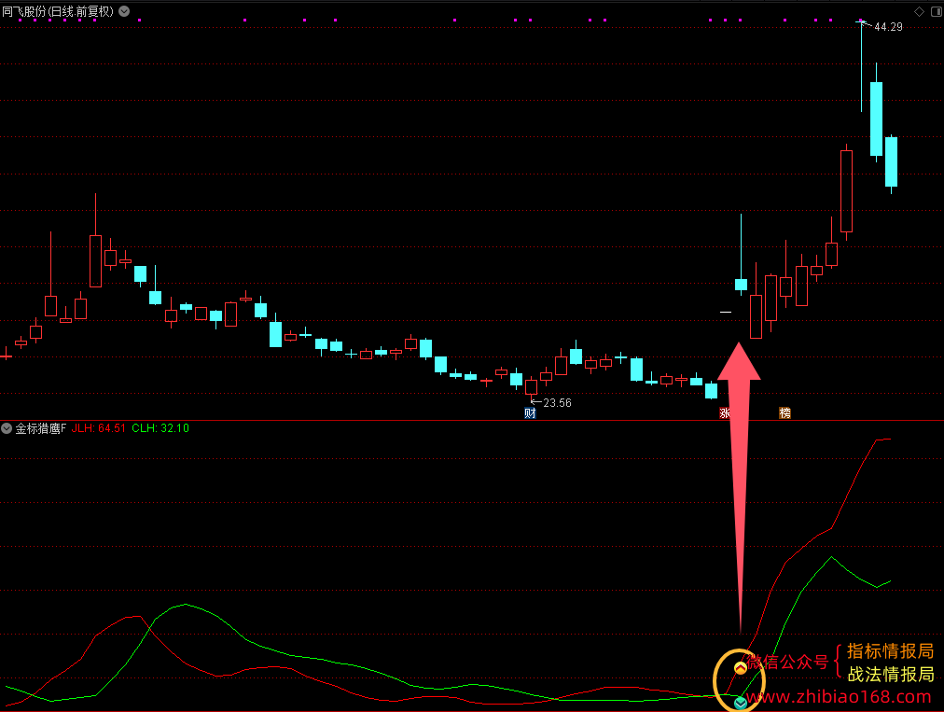The image size is (944, 712).
Task: Click the teal down-arrow signal icon
Action: pyautogui.click(x=740, y=703)
